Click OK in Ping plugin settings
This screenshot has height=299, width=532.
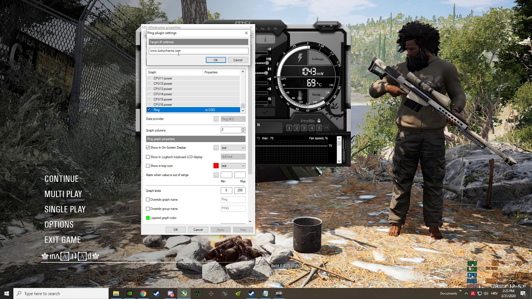click(216, 60)
